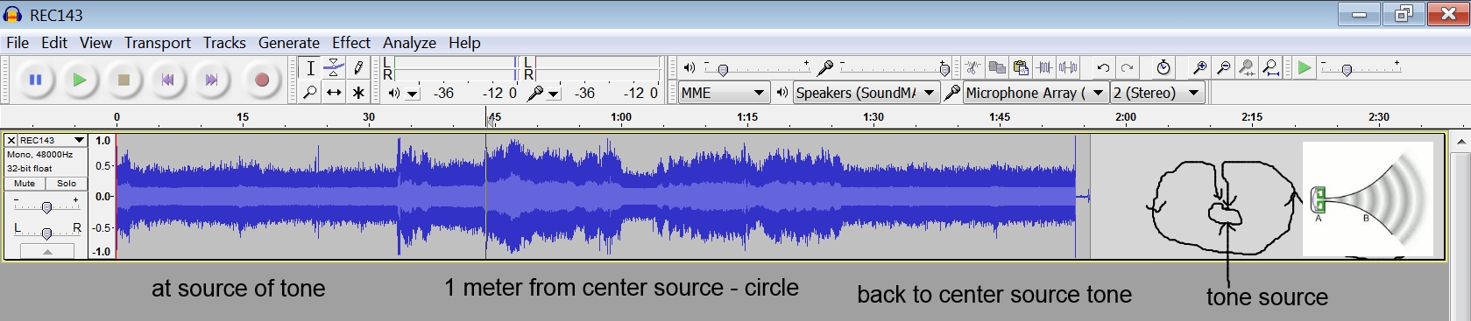Start recording with the Record button
The image size is (1471, 321).
[261, 80]
